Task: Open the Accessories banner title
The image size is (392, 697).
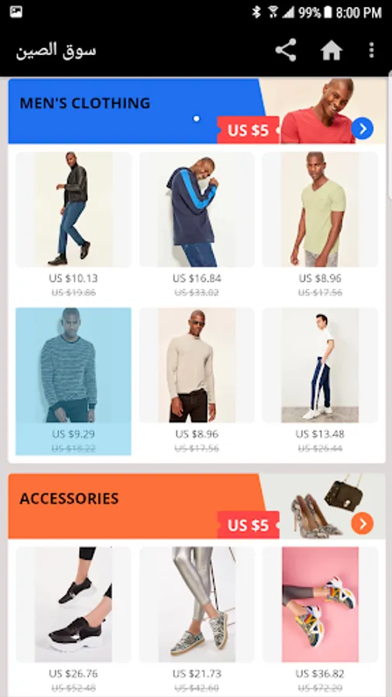Action: (69, 498)
